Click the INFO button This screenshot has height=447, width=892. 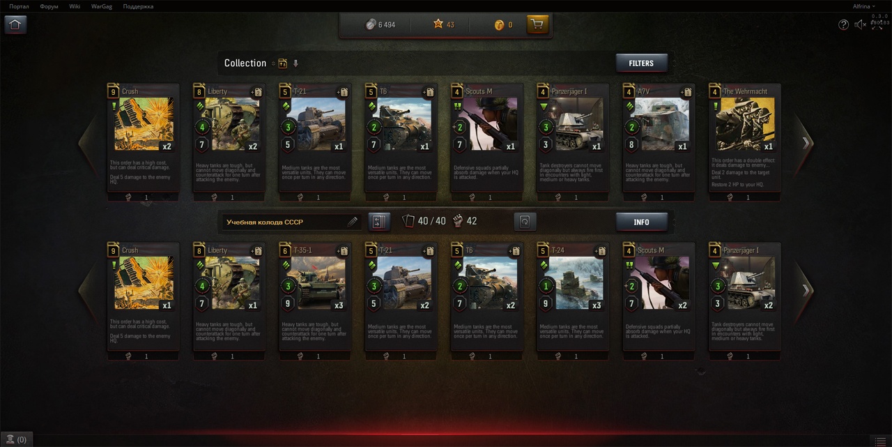click(641, 222)
